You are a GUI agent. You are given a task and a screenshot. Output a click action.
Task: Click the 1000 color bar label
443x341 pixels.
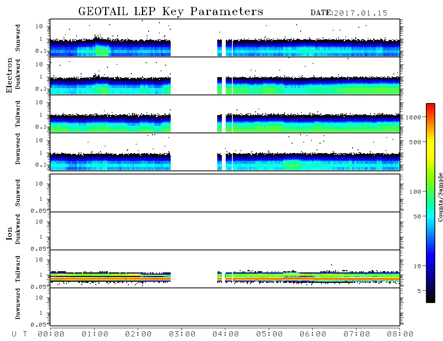[414, 117]
